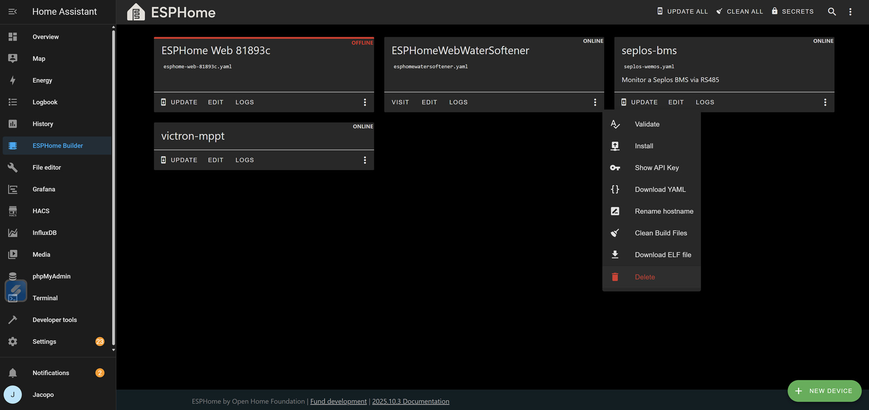869x410 pixels.
Task: Open File editor via wrench icon
Action: coord(13,167)
